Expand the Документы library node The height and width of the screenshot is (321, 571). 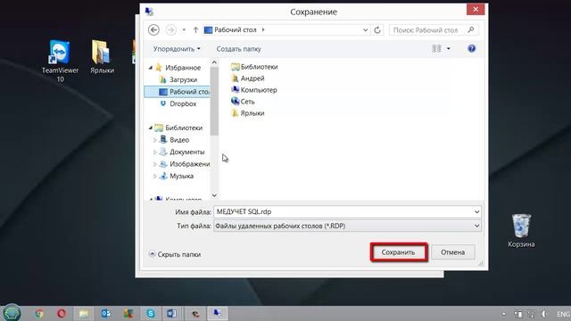click(154, 152)
